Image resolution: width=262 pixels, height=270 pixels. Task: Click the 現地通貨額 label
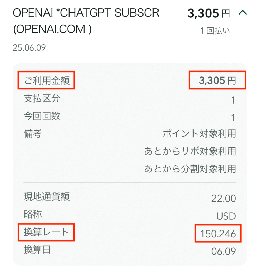click(x=47, y=196)
